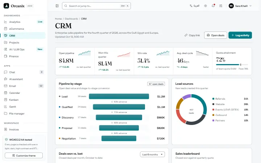The height and width of the screenshot is (163, 261).
Task: Open the eCommerce dashboard
Action: click(x=24, y=29)
